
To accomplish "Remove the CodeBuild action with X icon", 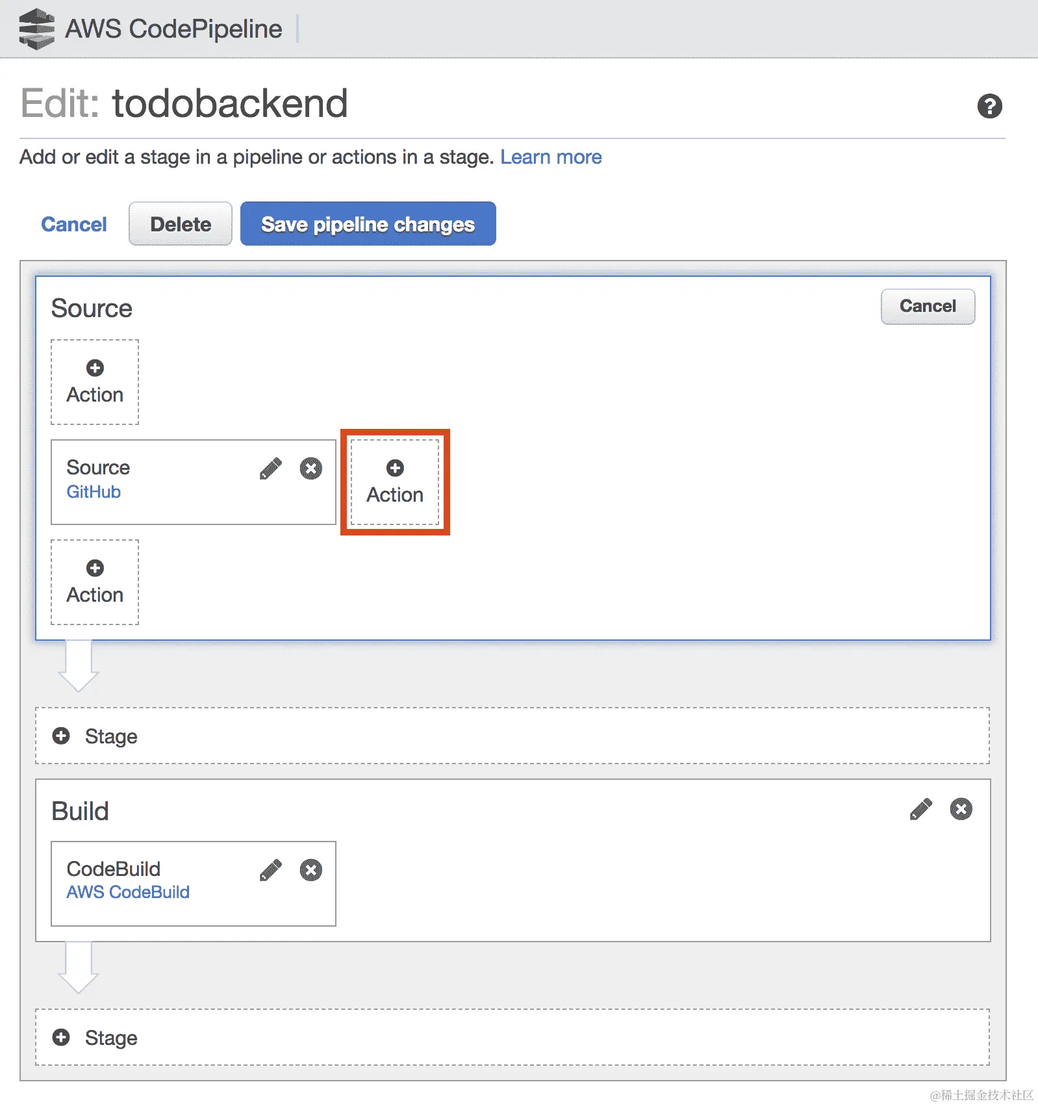I will click(311, 870).
